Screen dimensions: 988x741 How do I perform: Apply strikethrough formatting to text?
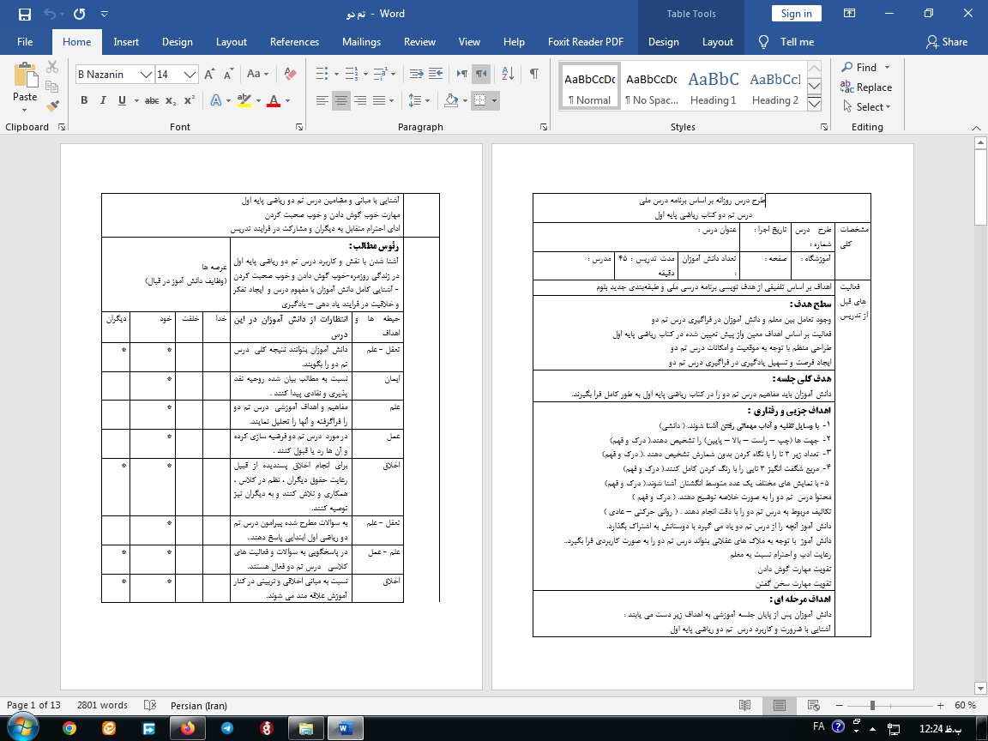(x=151, y=101)
